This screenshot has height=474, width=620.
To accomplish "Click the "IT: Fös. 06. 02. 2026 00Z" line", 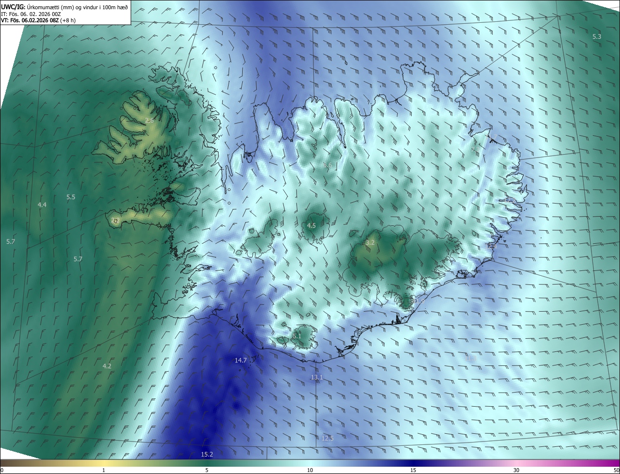I will tap(31, 14).
